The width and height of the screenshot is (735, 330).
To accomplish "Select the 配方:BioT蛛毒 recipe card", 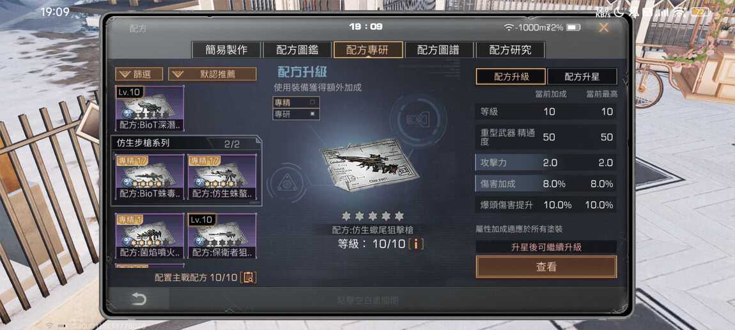I will click(x=150, y=177).
